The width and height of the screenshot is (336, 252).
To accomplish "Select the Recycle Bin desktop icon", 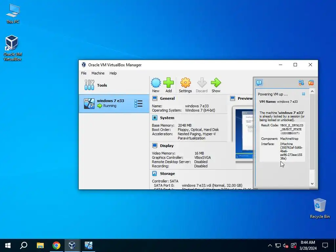I will [320, 208].
